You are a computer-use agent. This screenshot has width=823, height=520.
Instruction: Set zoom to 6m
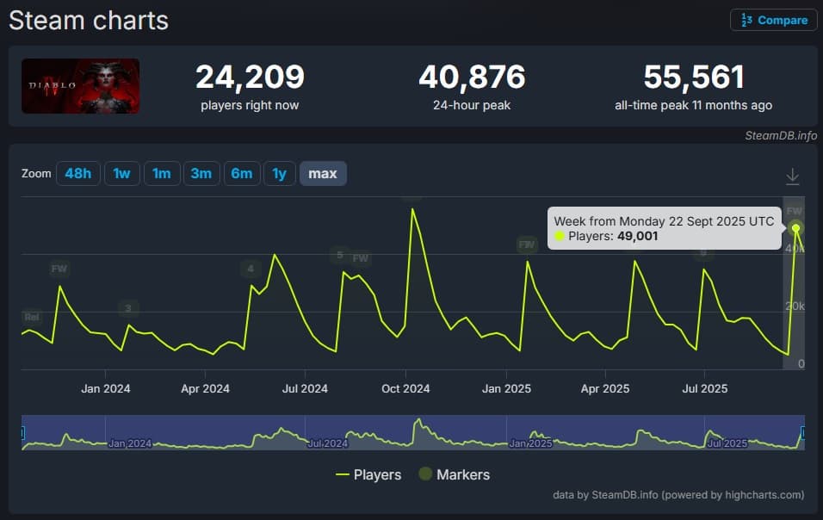pos(241,174)
